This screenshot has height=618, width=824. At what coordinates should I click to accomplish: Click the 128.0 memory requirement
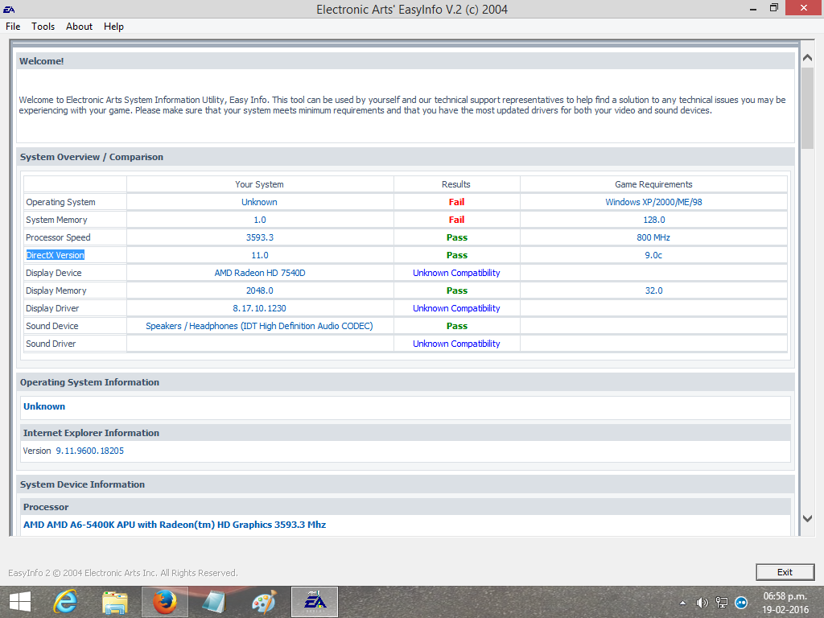click(653, 220)
